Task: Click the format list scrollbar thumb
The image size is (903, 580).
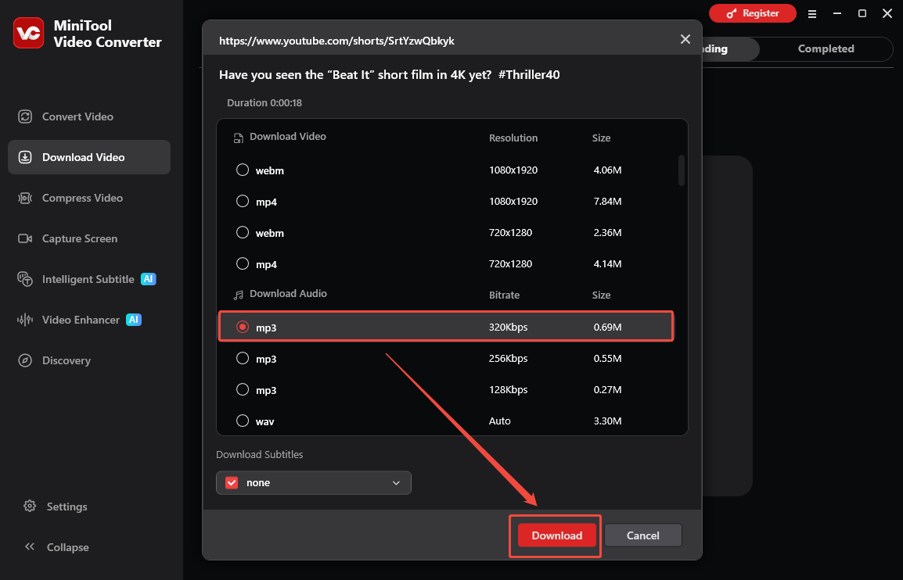Action: click(682, 170)
